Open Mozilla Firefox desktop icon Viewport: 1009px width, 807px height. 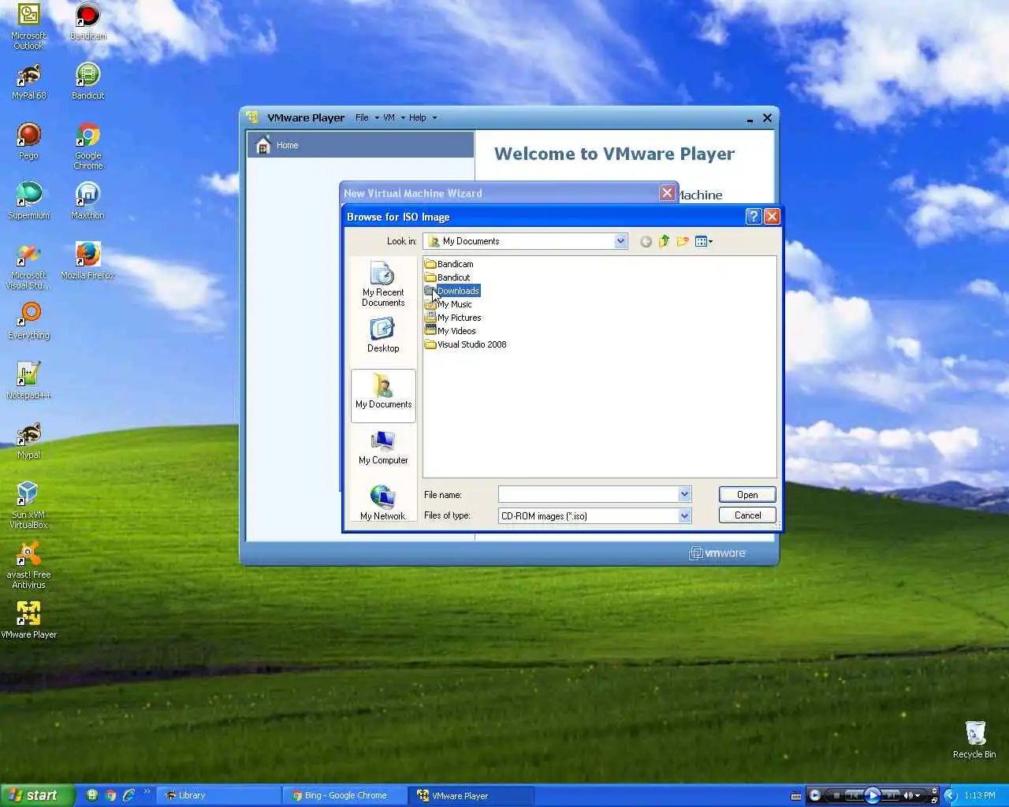coord(87,262)
